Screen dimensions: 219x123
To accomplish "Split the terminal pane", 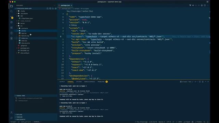I will 200,82.
